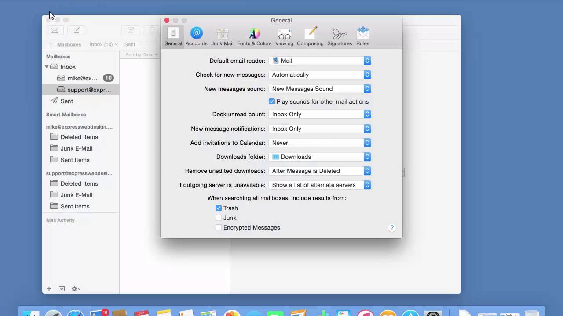Open the Dock unread count dropdown
563x316 pixels.
pyautogui.click(x=320, y=114)
